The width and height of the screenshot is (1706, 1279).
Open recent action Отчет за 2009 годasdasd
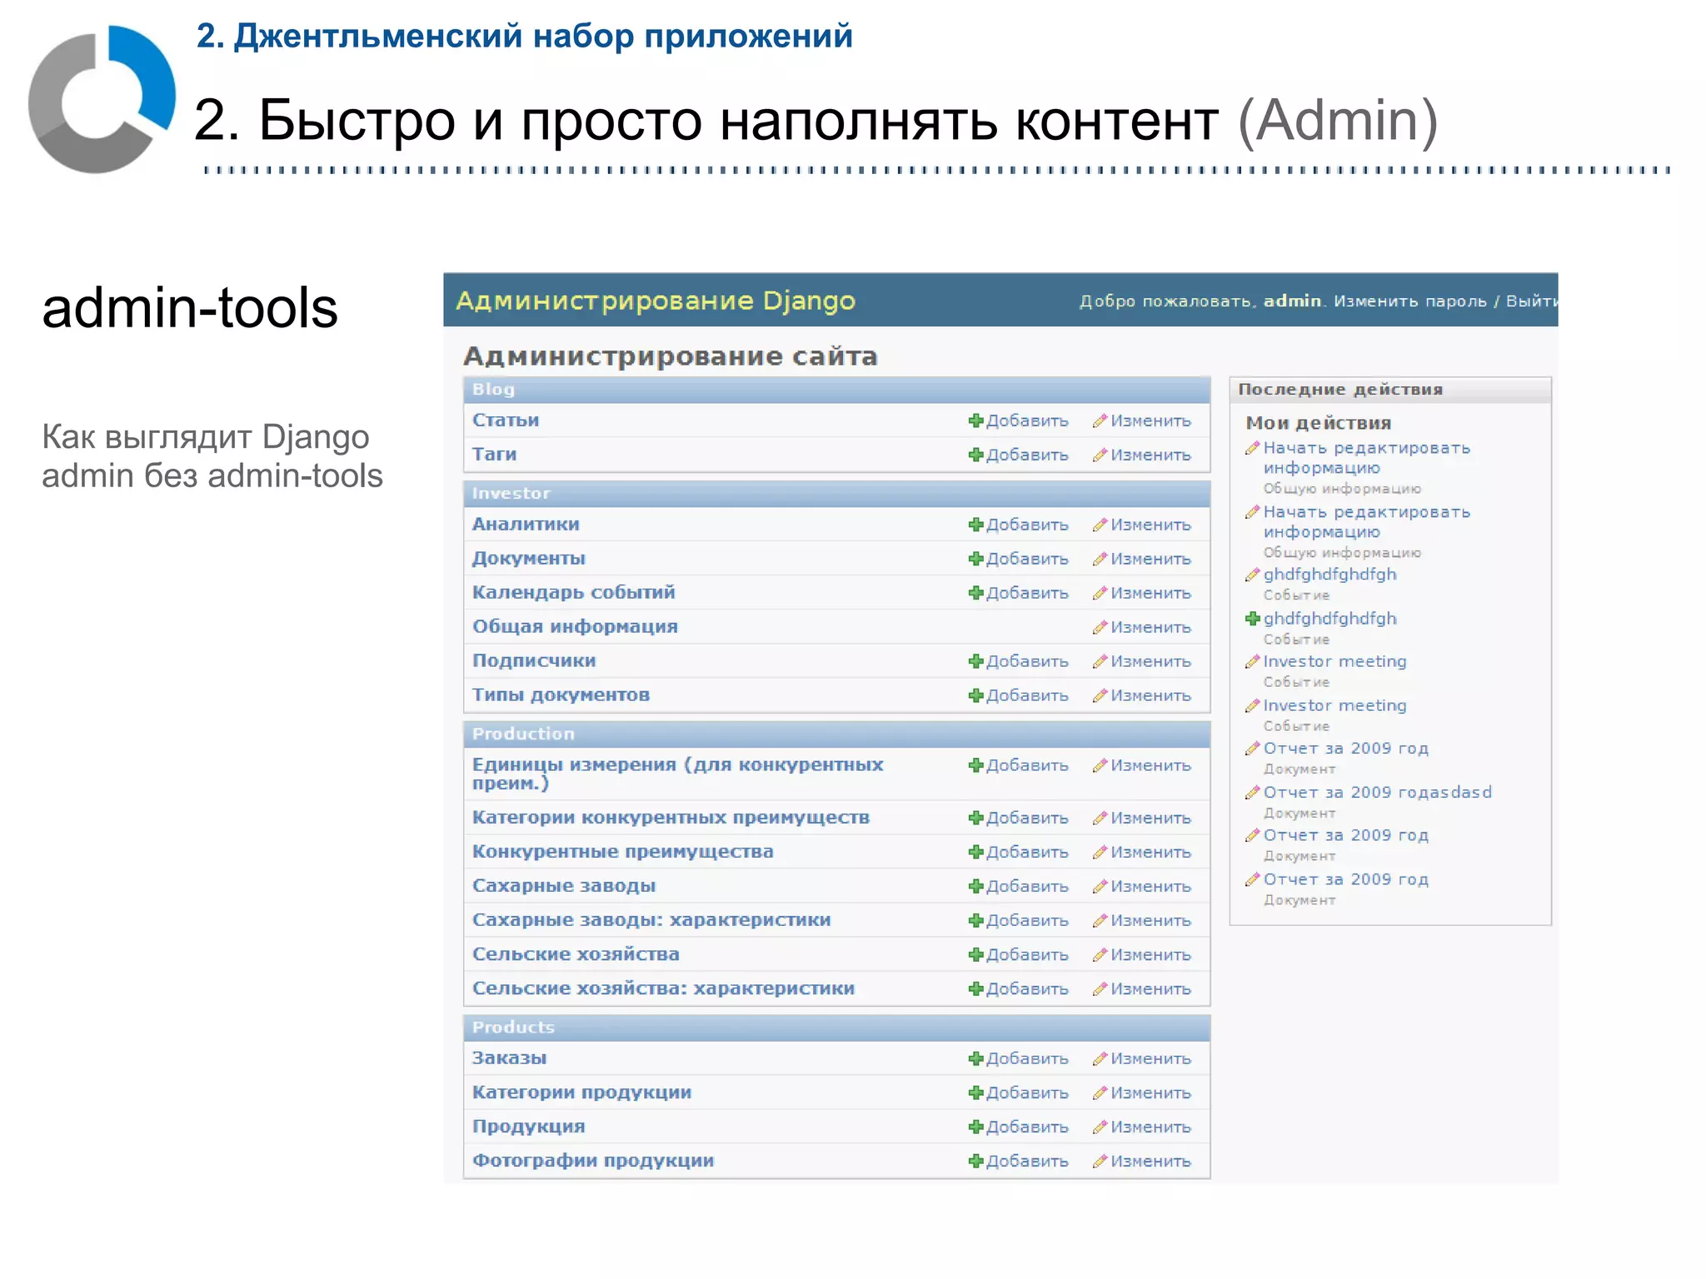[1377, 793]
